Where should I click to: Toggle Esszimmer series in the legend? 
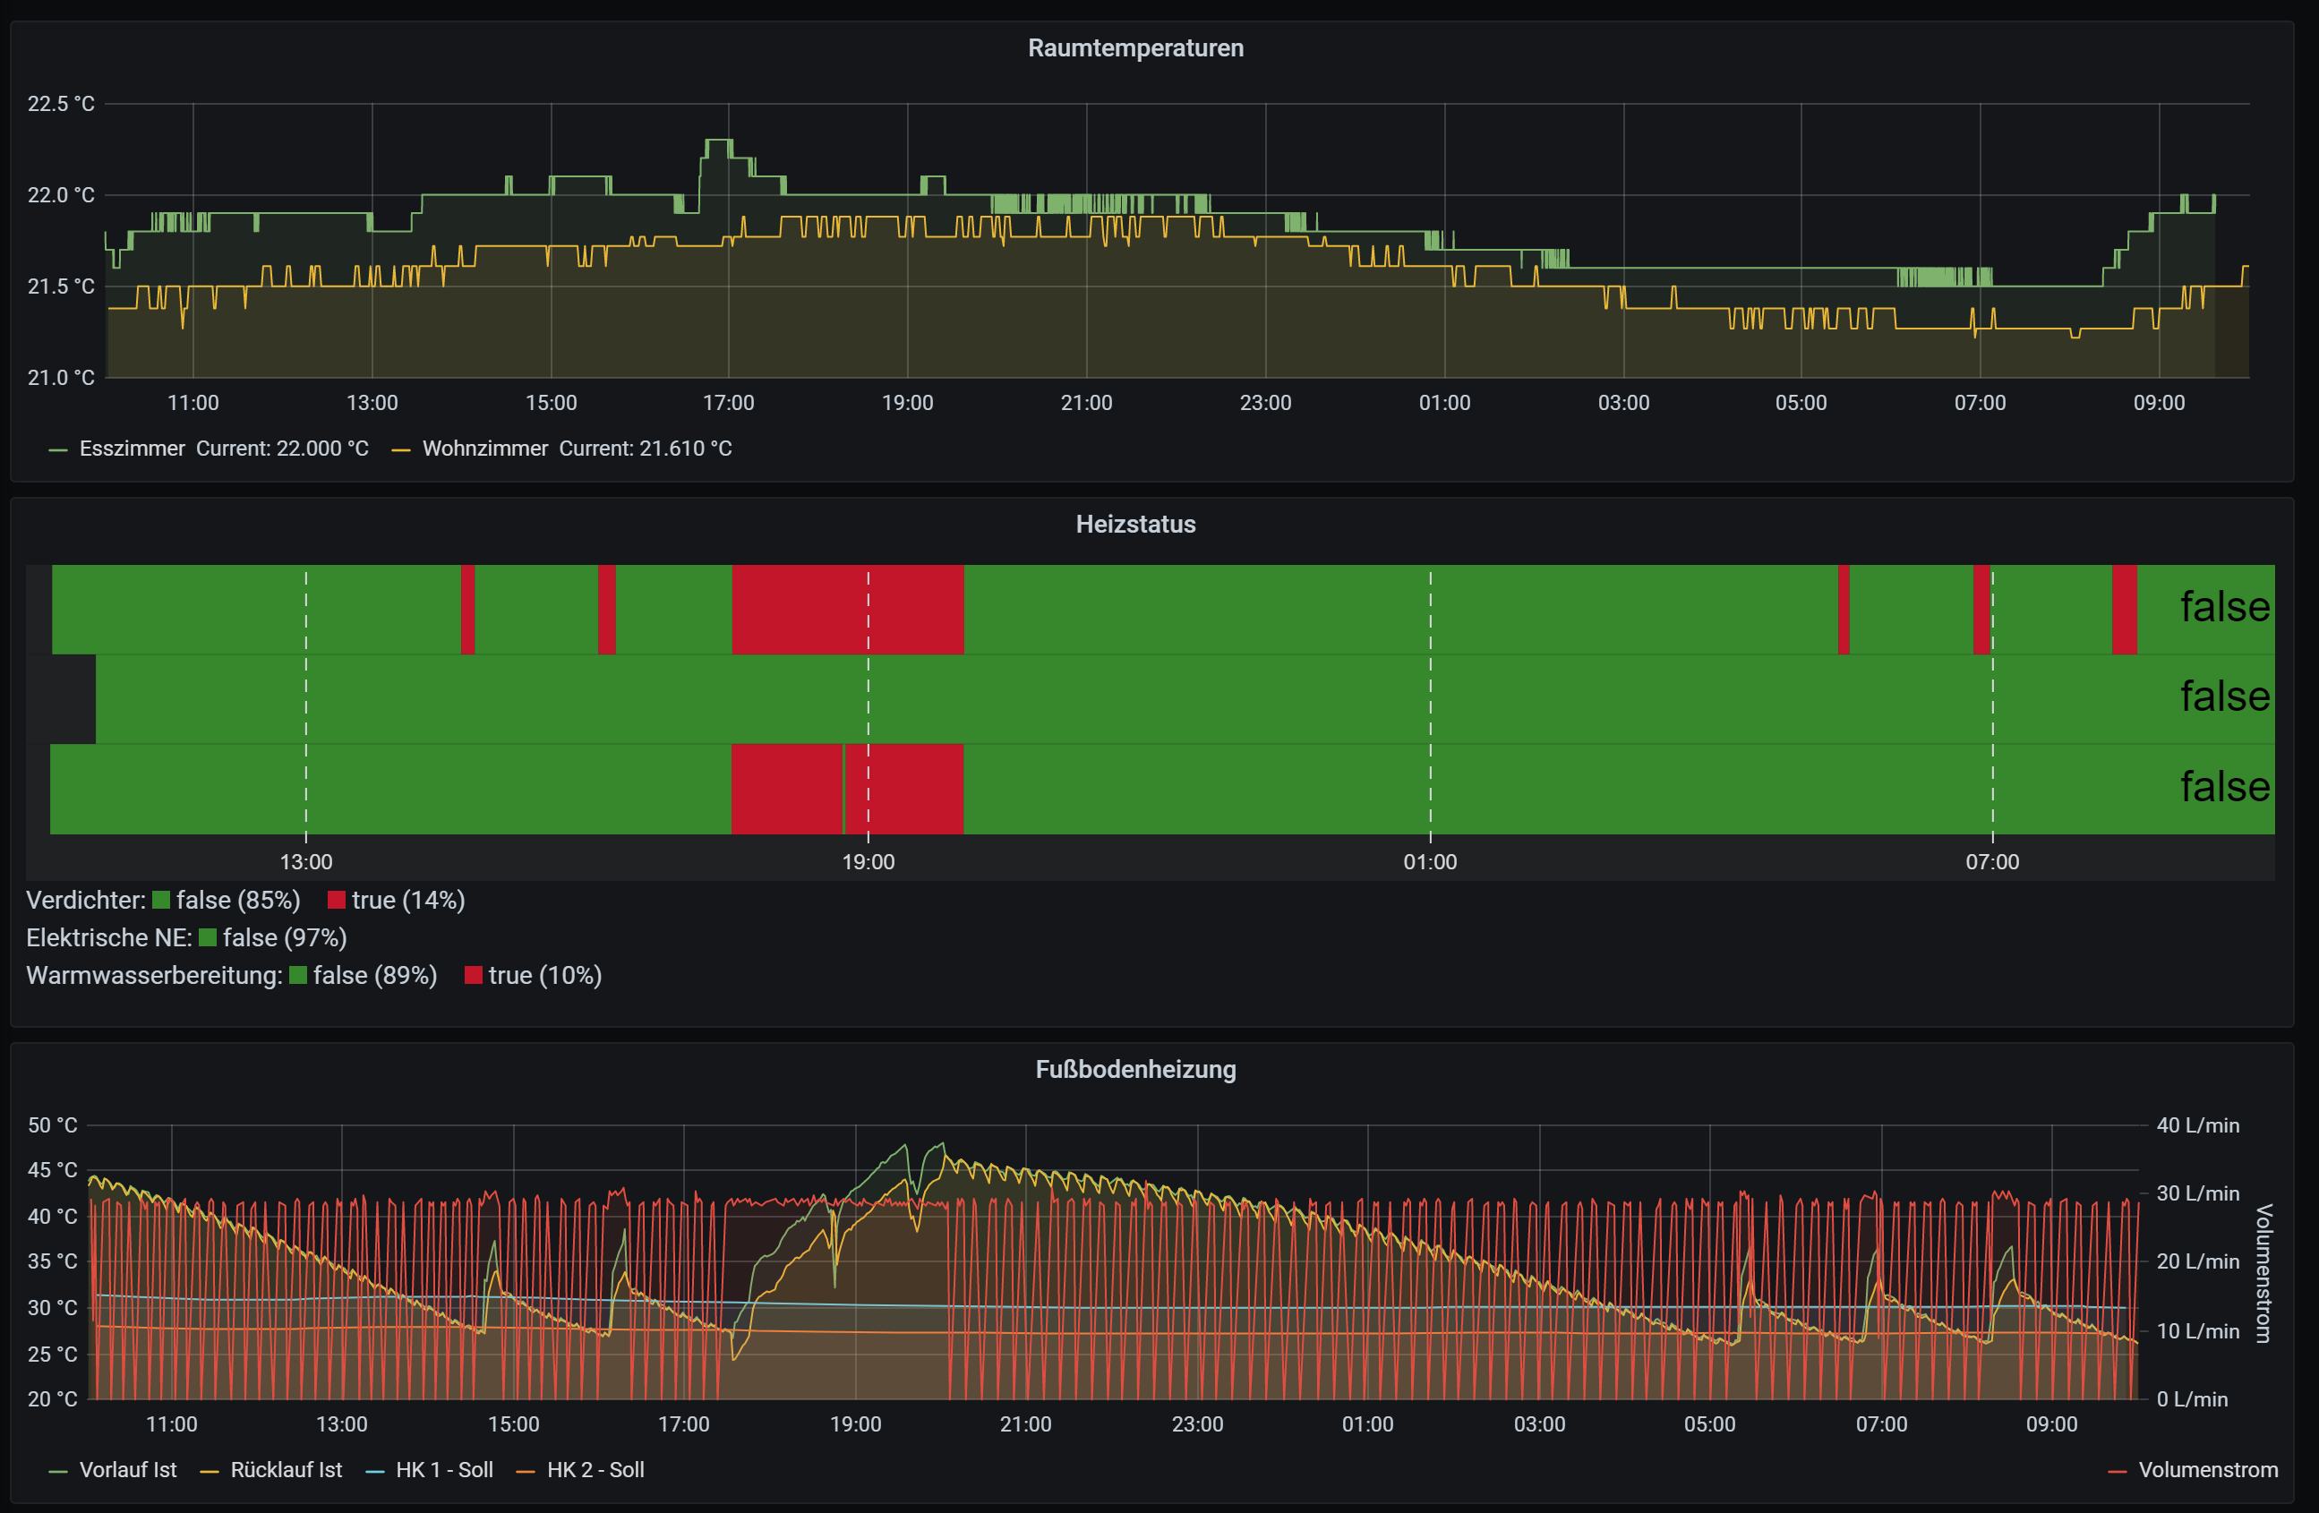[x=132, y=449]
